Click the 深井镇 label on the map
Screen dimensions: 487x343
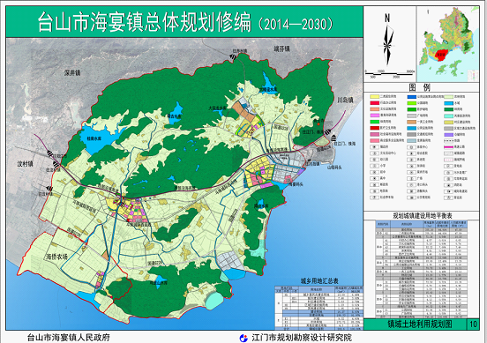point(72,73)
